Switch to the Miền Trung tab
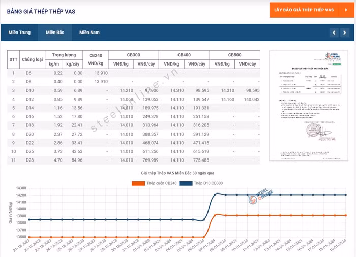The image size is (356, 257). click(x=19, y=33)
